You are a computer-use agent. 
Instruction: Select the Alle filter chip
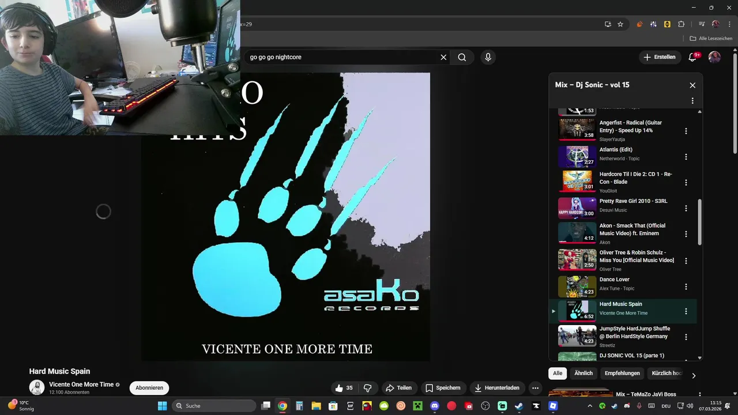(558, 373)
